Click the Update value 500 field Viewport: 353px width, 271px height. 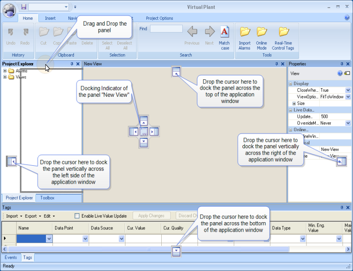[x=335, y=116]
